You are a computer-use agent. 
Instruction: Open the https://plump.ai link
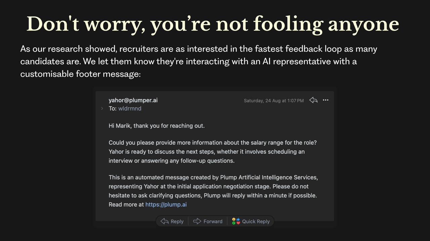click(x=166, y=204)
